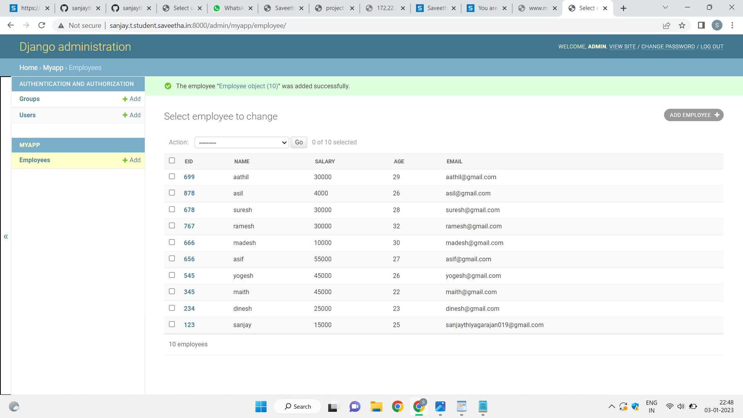The image size is (743, 418).
Task: Open a new browser tab
Action: [x=623, y=8]
